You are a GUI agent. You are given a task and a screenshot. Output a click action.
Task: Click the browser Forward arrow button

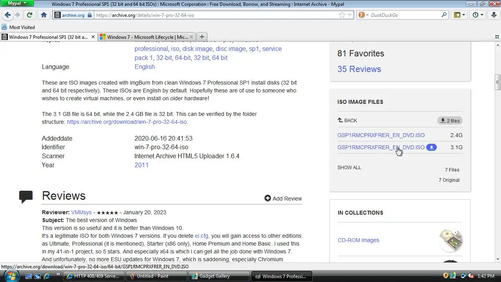[x=17, y=15]
